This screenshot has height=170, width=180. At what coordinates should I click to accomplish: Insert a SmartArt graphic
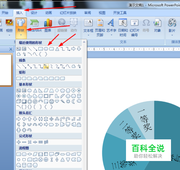click(x=35, y=26)
